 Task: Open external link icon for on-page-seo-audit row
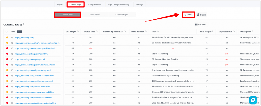pos(12,92)
